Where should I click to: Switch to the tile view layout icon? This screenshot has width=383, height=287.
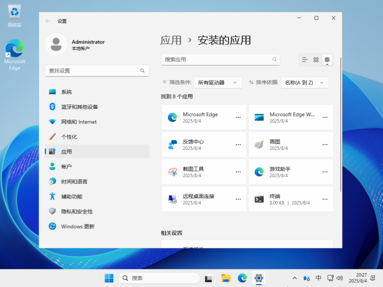pos(316,60)
